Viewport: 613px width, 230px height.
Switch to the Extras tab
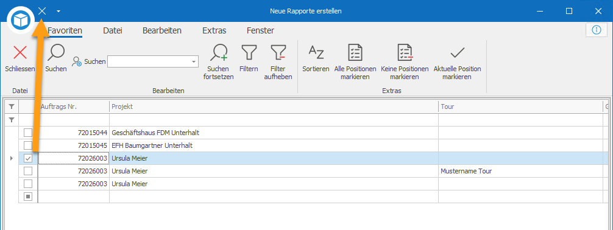pyautogui.click(x=214, y=30)
